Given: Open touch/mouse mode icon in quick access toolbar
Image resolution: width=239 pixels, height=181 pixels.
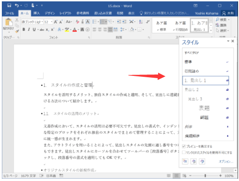Looking at the screenshot, I should 32,5.
